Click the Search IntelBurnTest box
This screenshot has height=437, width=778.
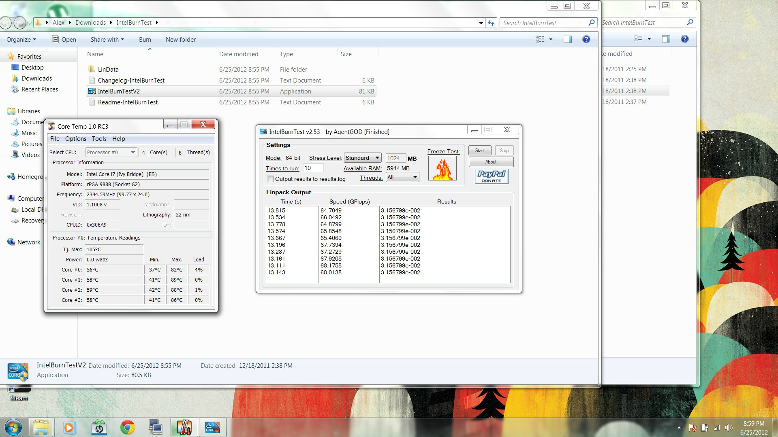coord(544,23)
